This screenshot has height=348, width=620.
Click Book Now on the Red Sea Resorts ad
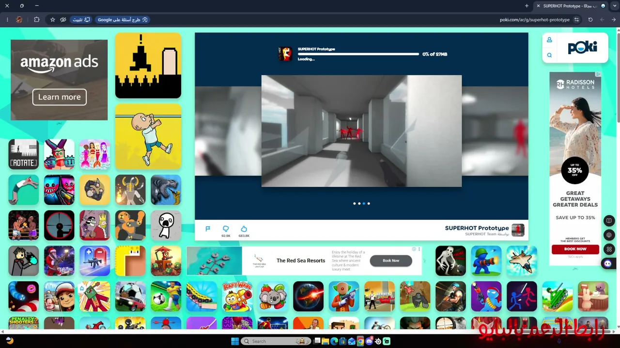pos(391,261)
